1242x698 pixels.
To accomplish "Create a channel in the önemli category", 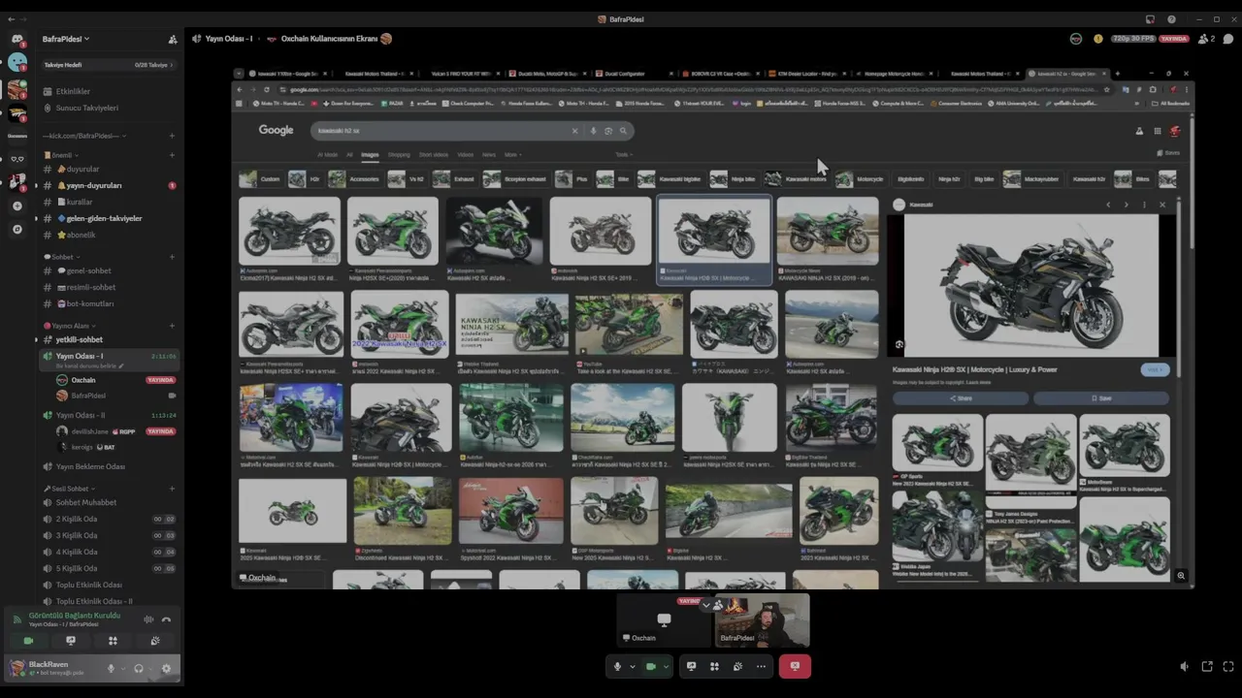I will (x=172, y=155).
